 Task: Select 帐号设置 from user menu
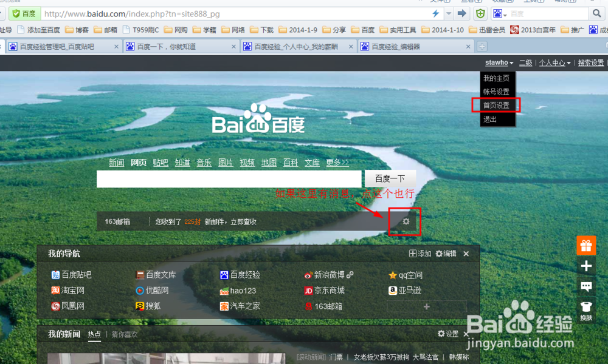tap(496, 92)
